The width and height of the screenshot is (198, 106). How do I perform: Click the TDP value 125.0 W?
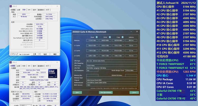[x=43, y=72]
